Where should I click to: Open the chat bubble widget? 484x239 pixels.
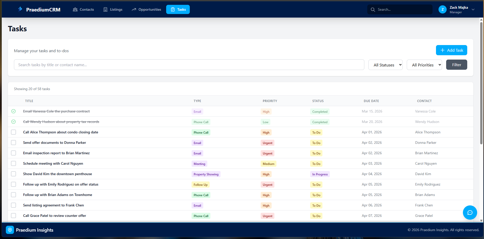[x=470, y=213]
